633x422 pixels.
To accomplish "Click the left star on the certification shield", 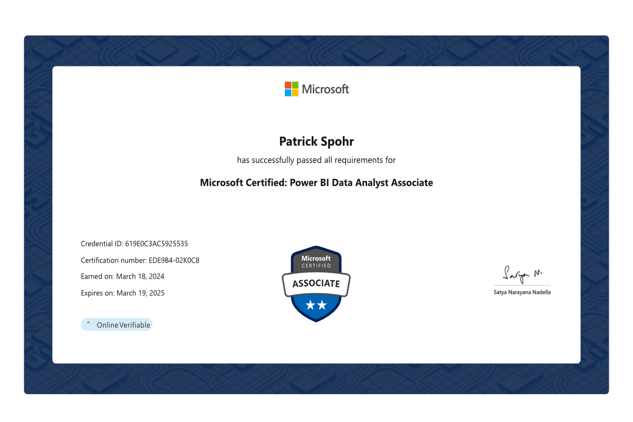I will point(310,305).
